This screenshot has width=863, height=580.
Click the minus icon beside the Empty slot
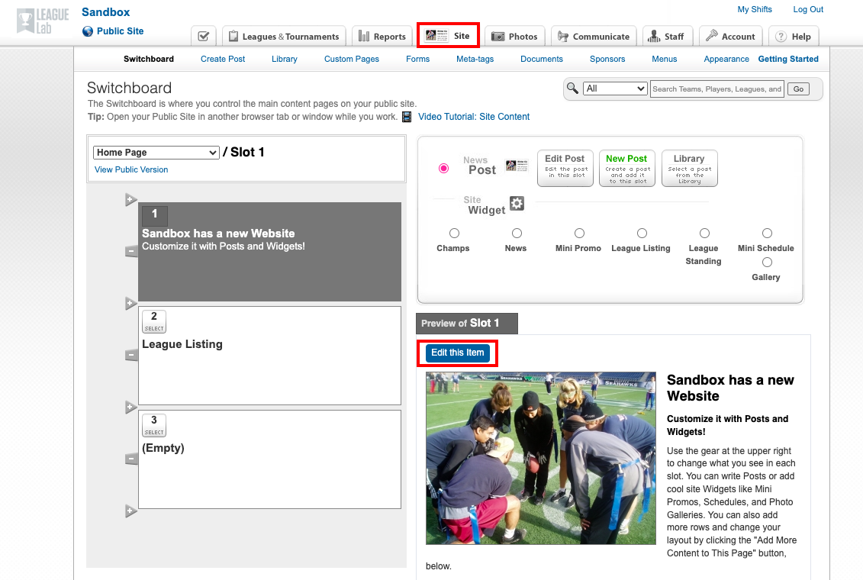pyautogui.click(x=131, y=459)
